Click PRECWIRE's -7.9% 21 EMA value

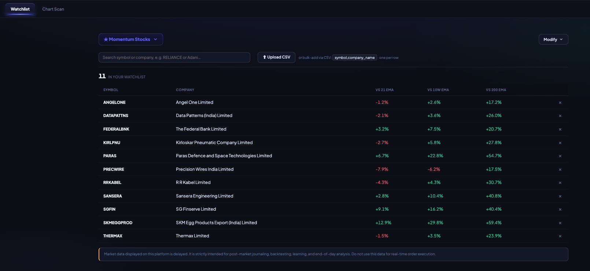tap(382, 169)
